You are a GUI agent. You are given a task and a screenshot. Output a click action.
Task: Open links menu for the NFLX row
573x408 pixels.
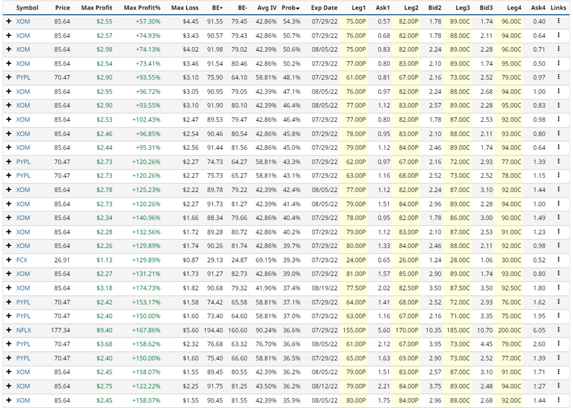click(558, 330)
